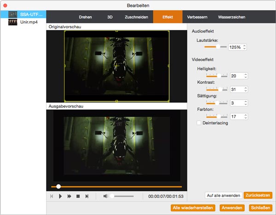Switch to the 3D tab
This screenshot has width=276, height=215.
(x=110, y=17)
